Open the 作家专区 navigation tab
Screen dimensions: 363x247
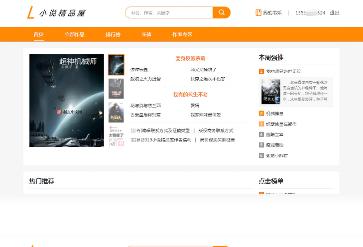(182, 34)
